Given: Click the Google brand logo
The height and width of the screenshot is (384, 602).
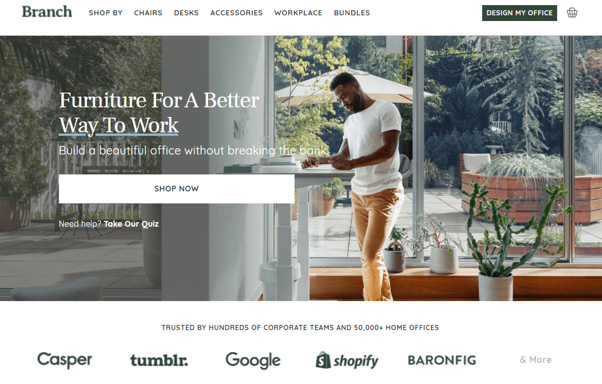Looking at the screenshot, I should coord(253,360).
